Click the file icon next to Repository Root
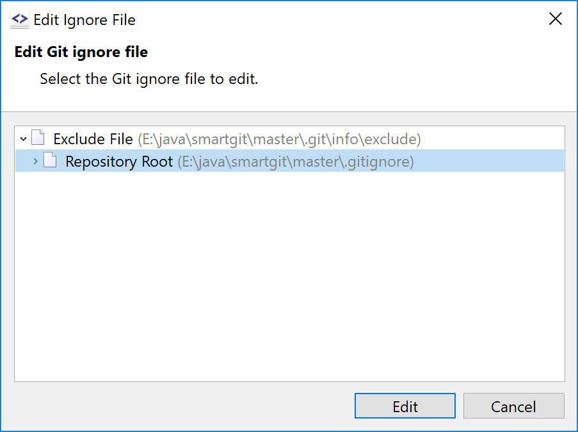The image size is (578, 432). pyautogui.click(x=49, y=161)
